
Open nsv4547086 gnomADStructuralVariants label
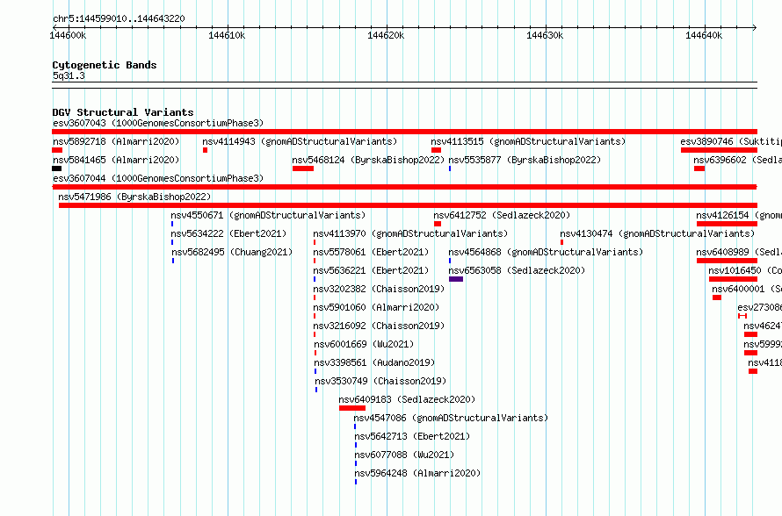point(451,418)
